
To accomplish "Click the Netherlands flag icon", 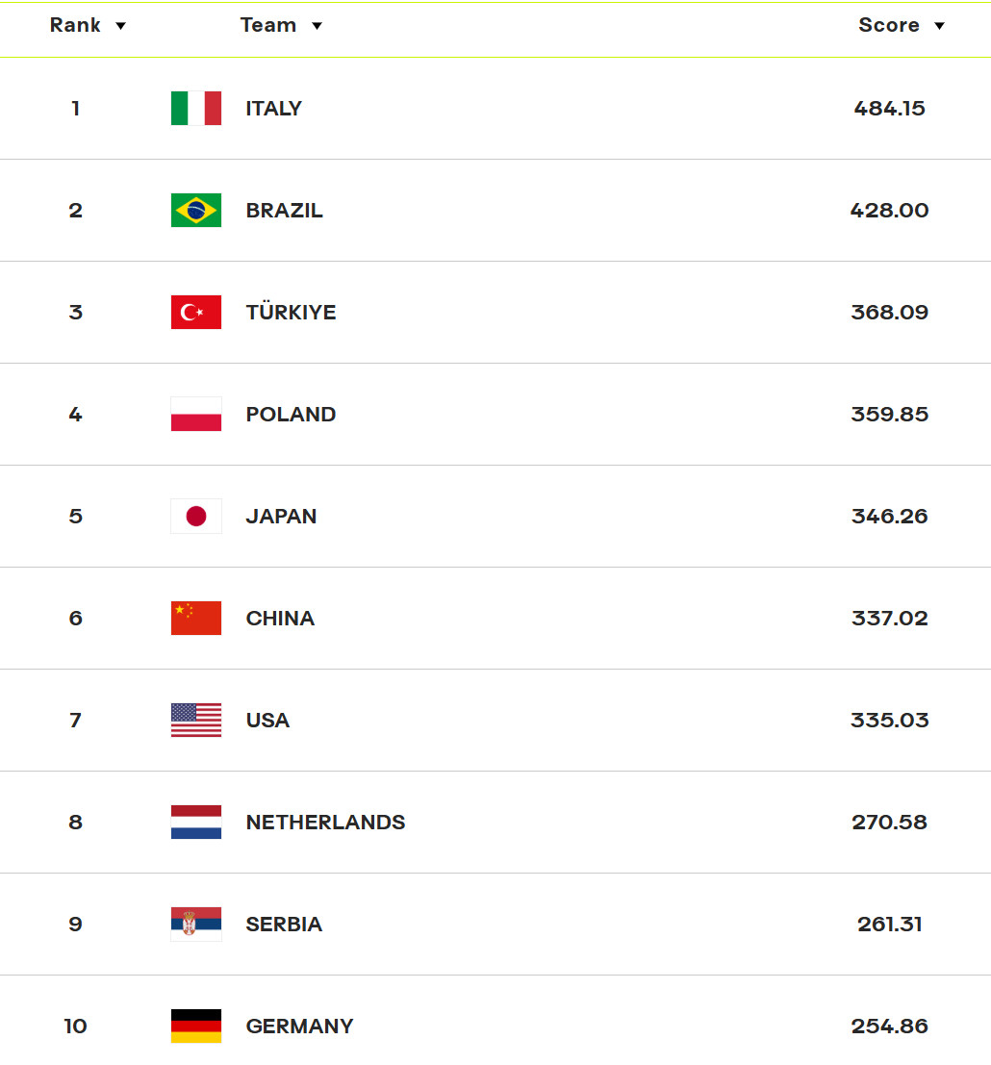I will click(x=196, y=823).
